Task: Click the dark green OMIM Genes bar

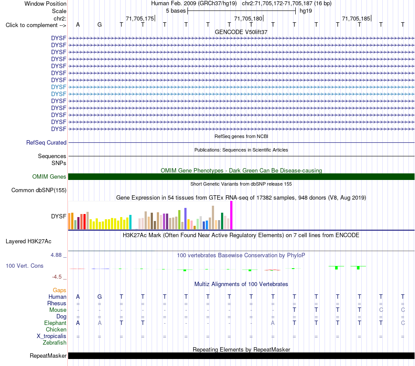Action: [x=241, y=177]
